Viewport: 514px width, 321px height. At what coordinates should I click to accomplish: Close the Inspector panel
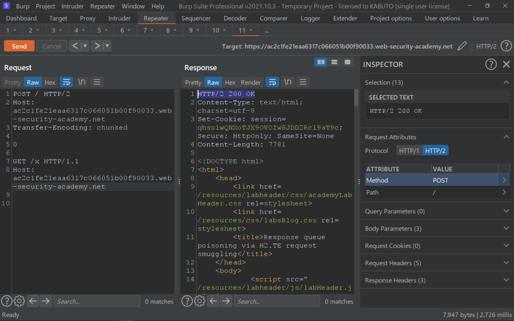[506, 64]
